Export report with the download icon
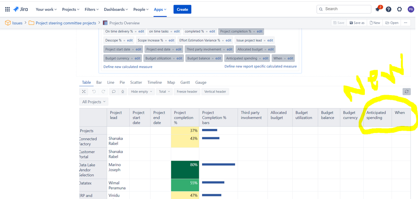418x199 pixels. click(122, 92)
